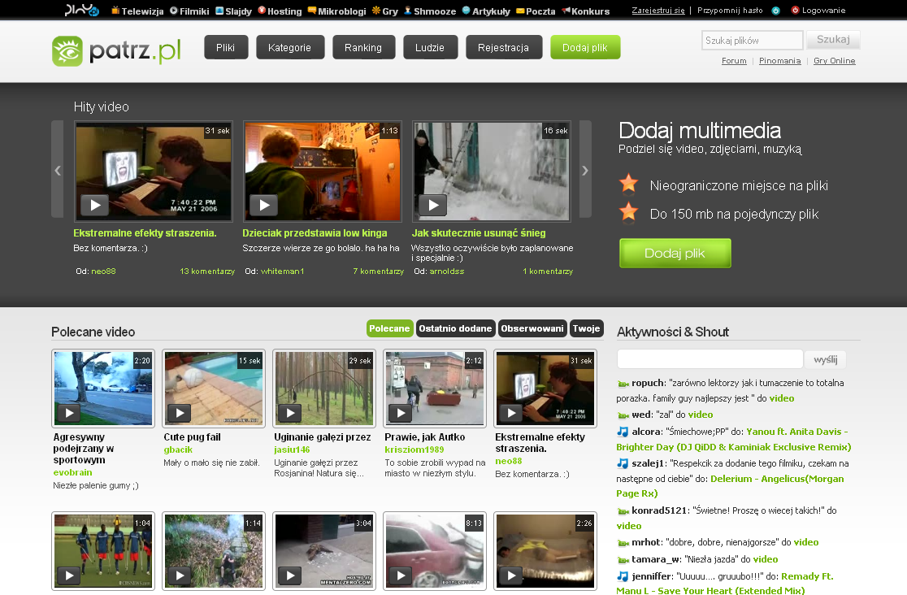Open the Telewizja icon in top bar
Screen dimensions: 907x595
[x=115, y=11]
